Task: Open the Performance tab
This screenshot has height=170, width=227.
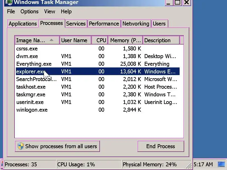Action: coord(104,24)
